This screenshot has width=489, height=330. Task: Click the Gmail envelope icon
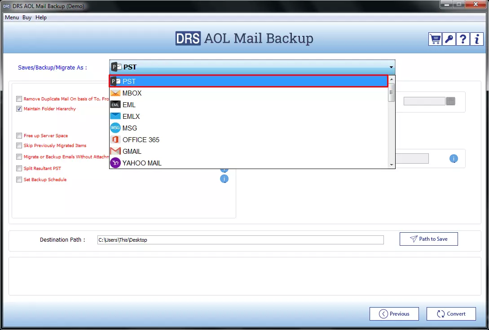(115, 151)
